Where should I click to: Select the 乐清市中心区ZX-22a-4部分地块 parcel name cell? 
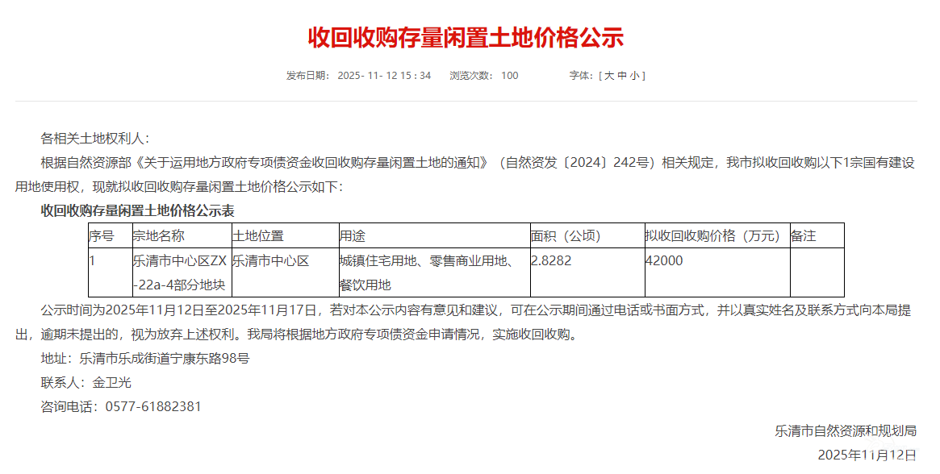[x=181, y=272]
